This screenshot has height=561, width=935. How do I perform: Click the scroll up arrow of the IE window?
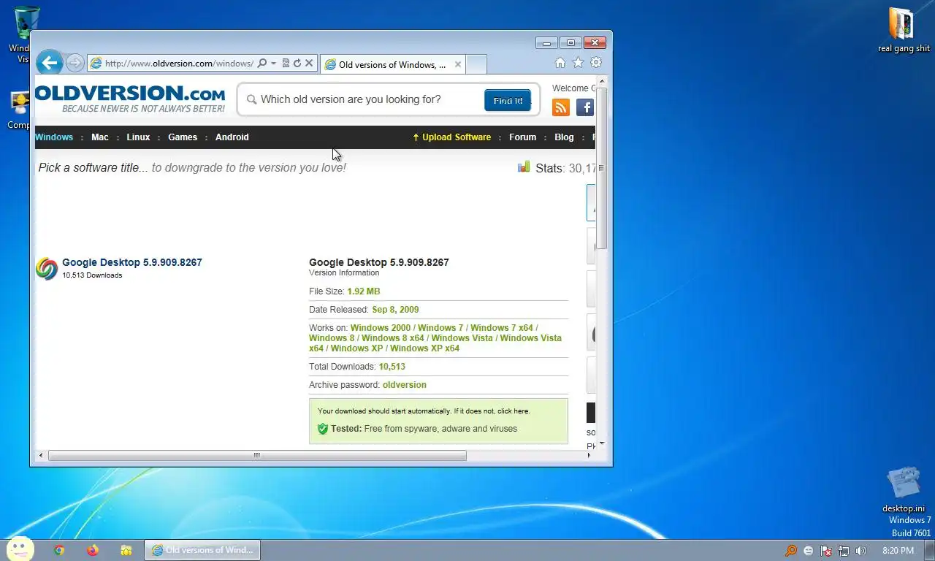coord(601,81)
